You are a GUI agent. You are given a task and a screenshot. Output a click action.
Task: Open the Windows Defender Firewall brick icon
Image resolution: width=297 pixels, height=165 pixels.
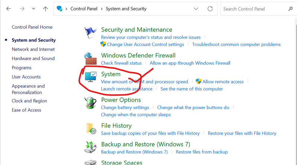(x=91, y=59)
